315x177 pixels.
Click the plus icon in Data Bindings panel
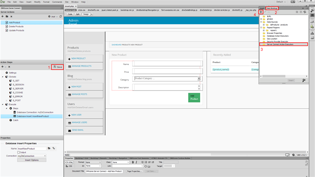click(261, 12)
